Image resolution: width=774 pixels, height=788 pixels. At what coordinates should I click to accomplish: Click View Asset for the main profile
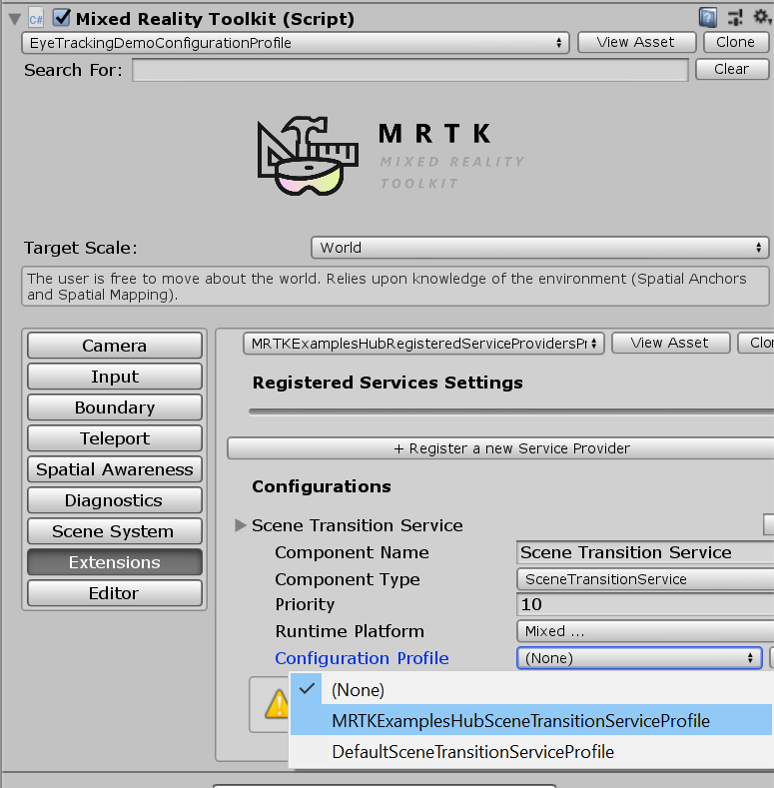637,42
